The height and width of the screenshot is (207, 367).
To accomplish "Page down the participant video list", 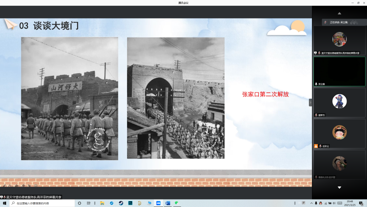I will tap(339, 188).
